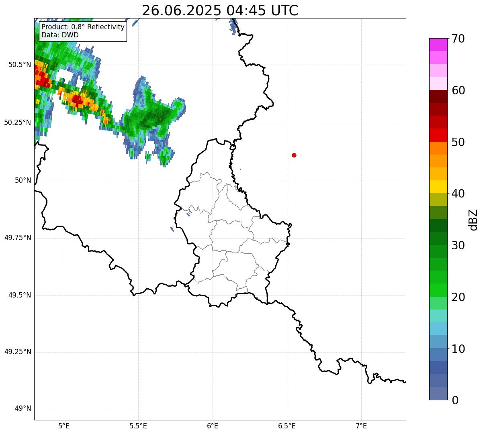
Task: Click the bright yellow colorbar segment above 40
Action: (438, 187)
